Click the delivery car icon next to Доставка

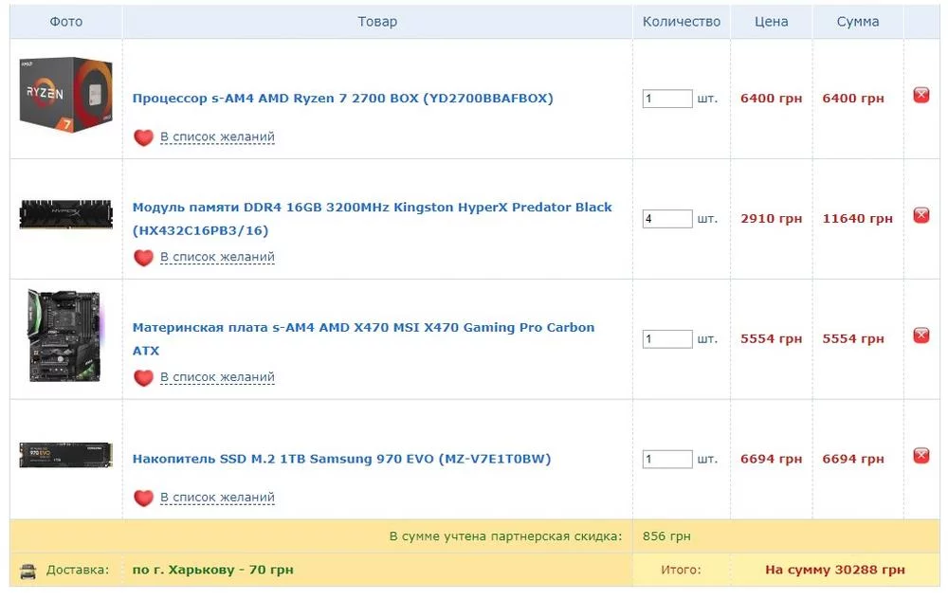pyautogui.click(x=27, y=571)
